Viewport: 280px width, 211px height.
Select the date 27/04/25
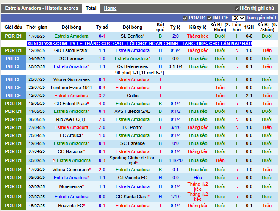click(x=37, y=128)
